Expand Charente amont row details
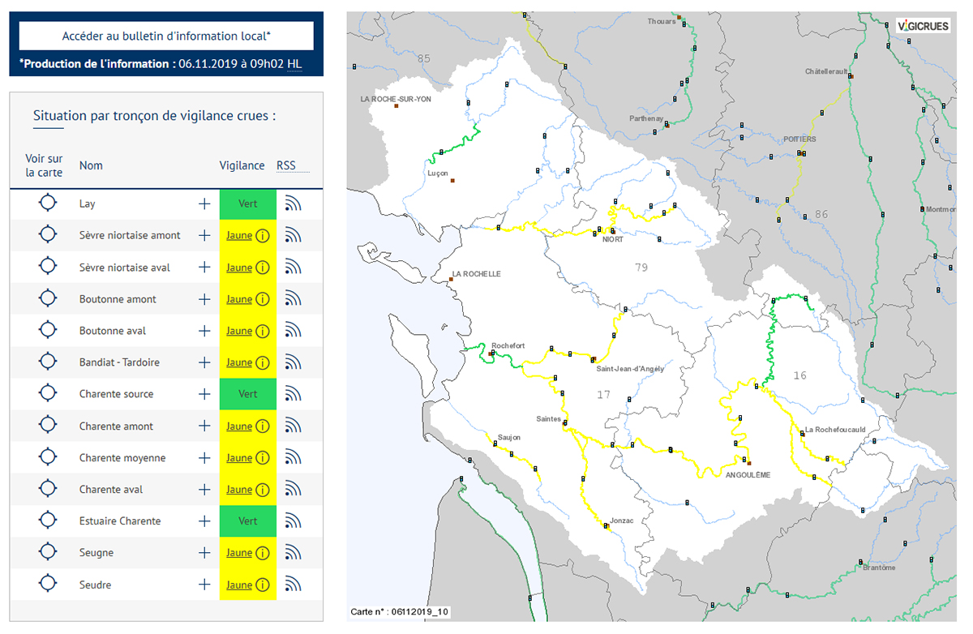 tap(204, 426)
